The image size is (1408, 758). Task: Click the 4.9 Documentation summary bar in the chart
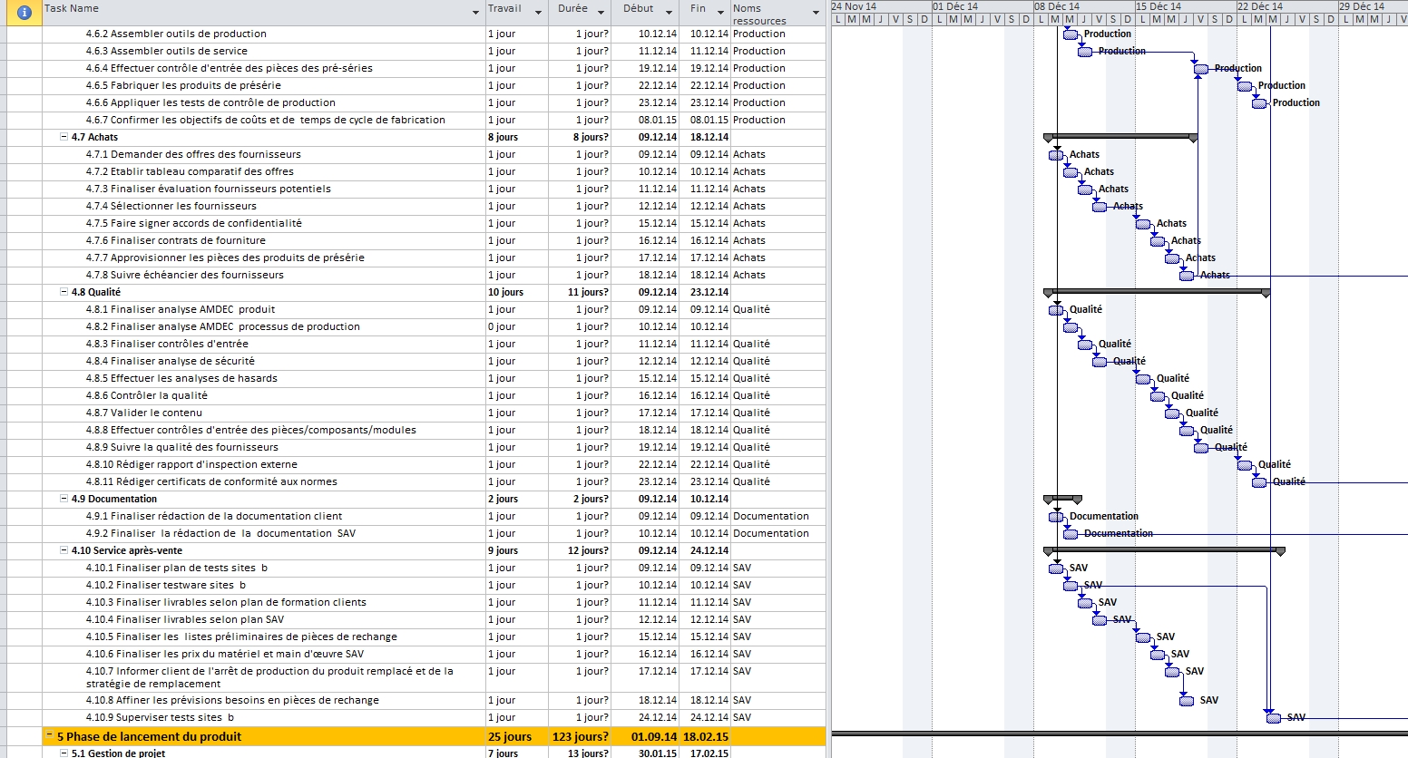1062,499
